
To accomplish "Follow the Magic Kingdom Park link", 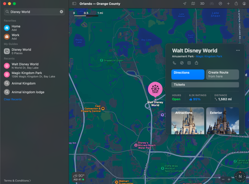I will pos(209,56).
